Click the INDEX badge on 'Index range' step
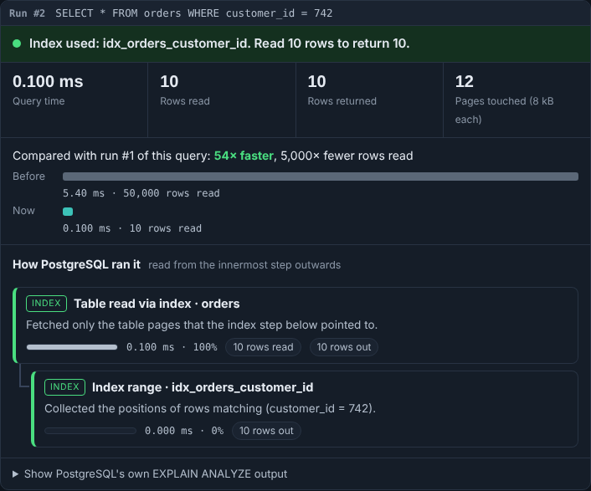Viewport: 591px width, 491px height. [64, 387]
